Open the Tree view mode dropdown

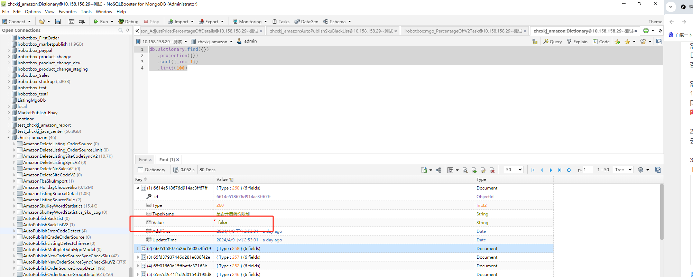[x=623, y=170]
